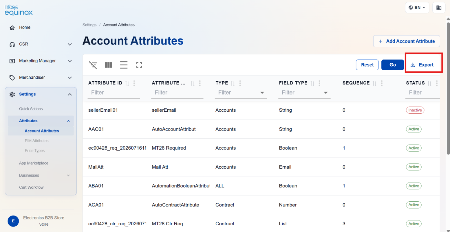Open Sequence column menu dots
This screenshot has height=232, width=450.
click(382, 83)
